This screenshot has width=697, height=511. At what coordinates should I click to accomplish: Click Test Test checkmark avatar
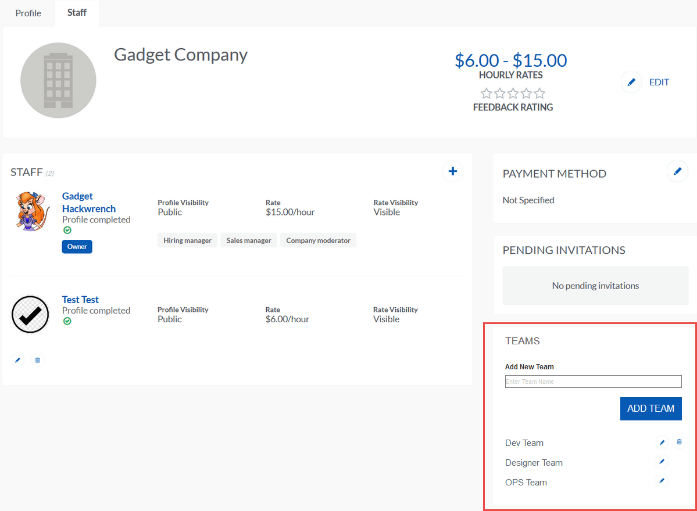point(30,314)
